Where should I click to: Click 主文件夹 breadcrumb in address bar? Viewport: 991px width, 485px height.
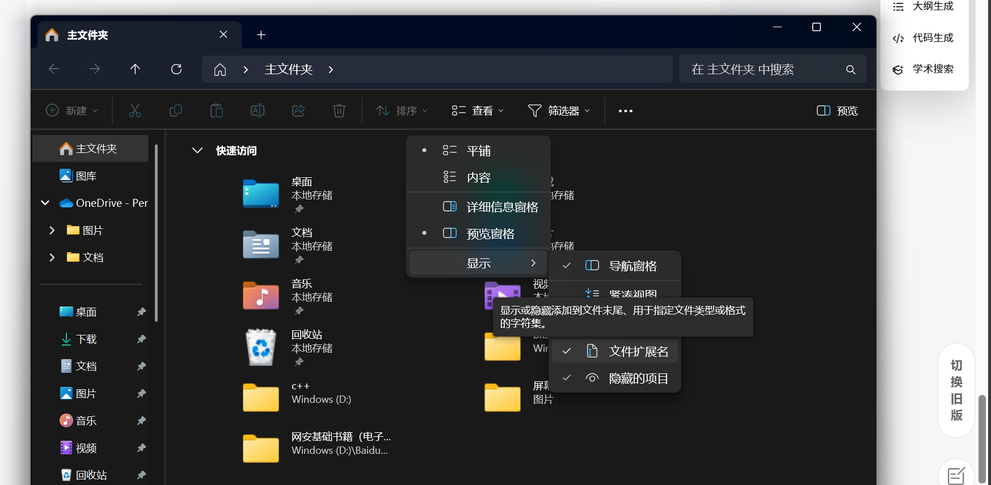pos(289,69)
